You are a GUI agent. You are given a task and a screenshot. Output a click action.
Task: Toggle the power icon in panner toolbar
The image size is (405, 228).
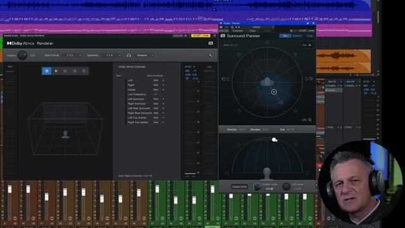pyautogui.click(x=221, y=27)
